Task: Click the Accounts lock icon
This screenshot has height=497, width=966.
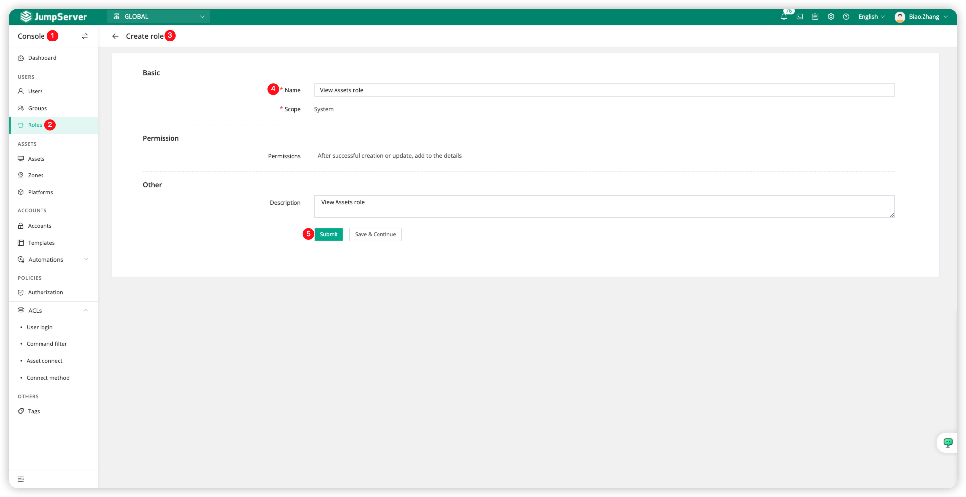Action: (x=21, y=226)
